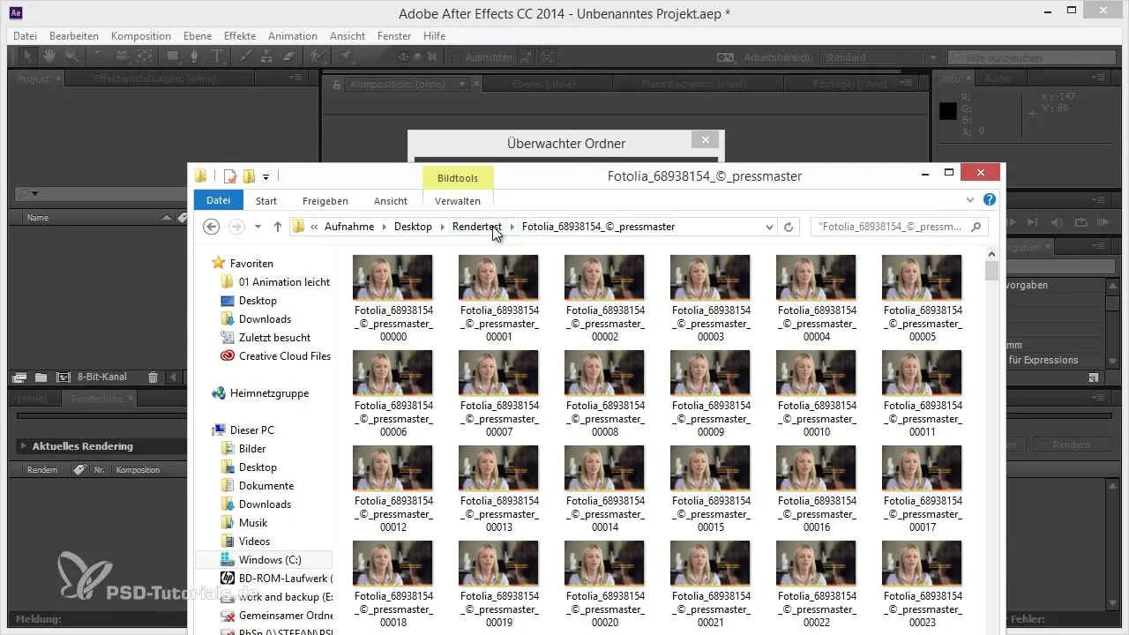
Task: Open address bar history dropdown in Explorer
Action: click(x=770, y=227)
